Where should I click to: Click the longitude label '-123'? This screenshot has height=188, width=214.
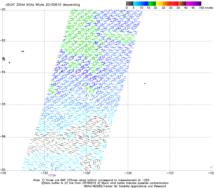pos(170,173)
